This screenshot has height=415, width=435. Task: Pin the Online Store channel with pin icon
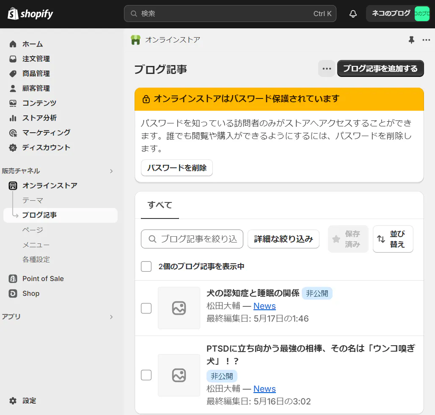[x=411, y=40]
